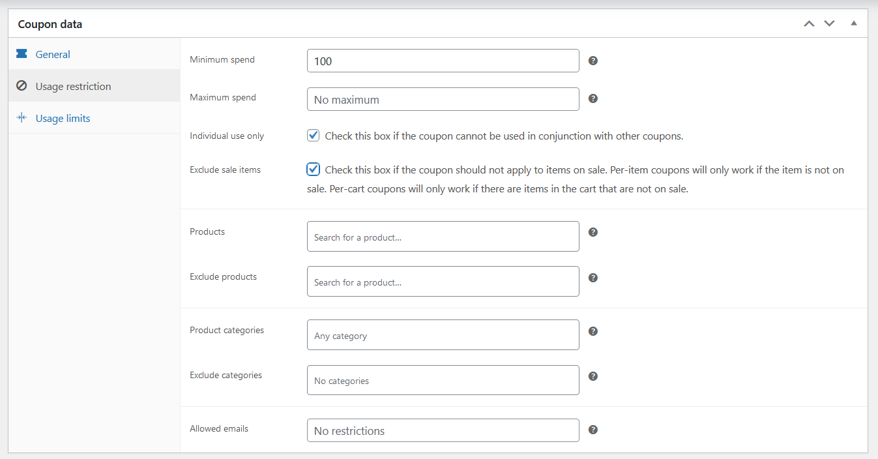Focus the Allowed emails field

click(443, 430)
